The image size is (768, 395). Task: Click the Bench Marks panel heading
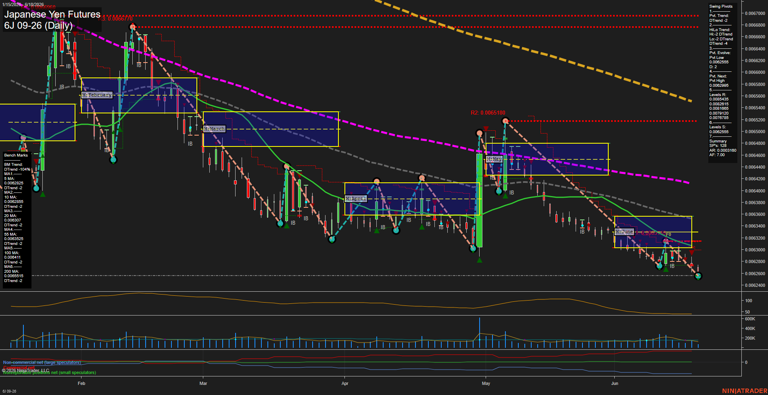pyautogui.click(x=16, y=155)
